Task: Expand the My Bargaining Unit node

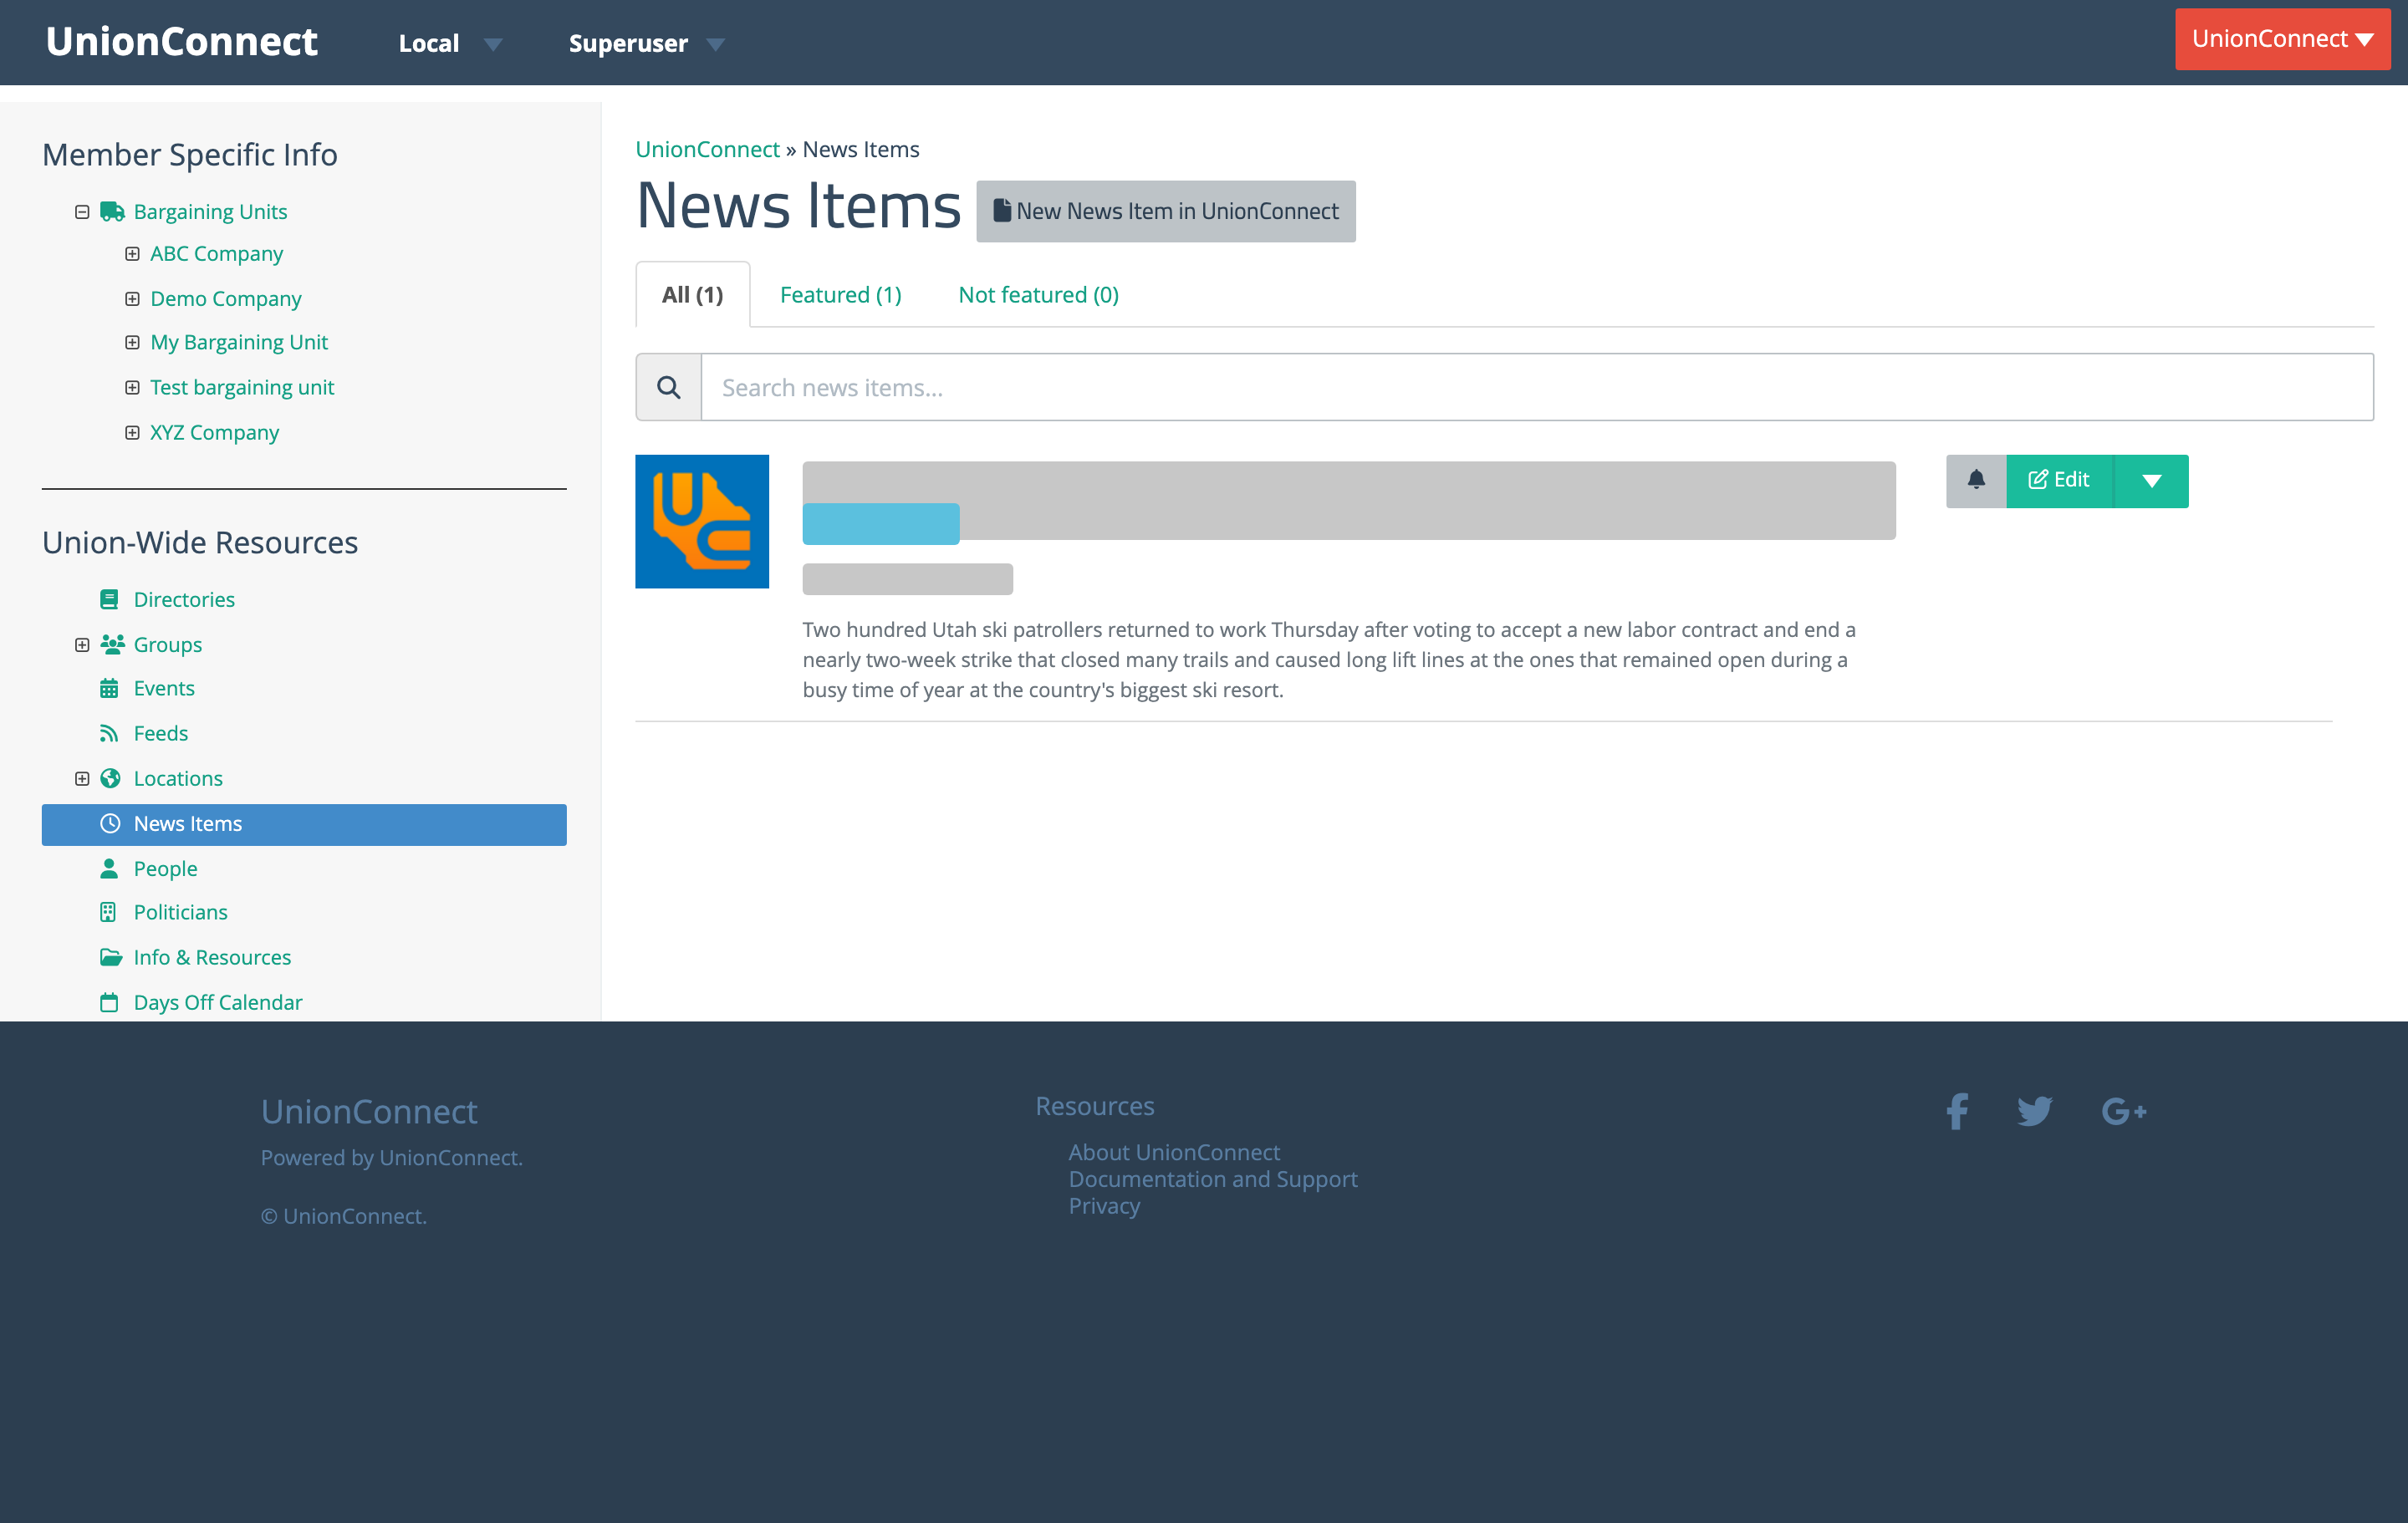Action: [132, 342]
